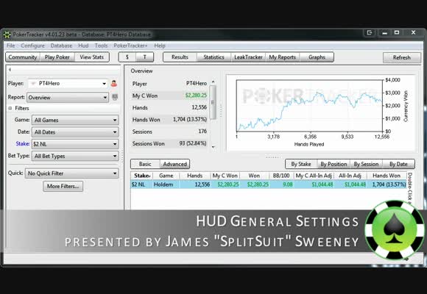Select the T tournaments toggle
This screenshot has width=427, height=294.
point(144,57)
